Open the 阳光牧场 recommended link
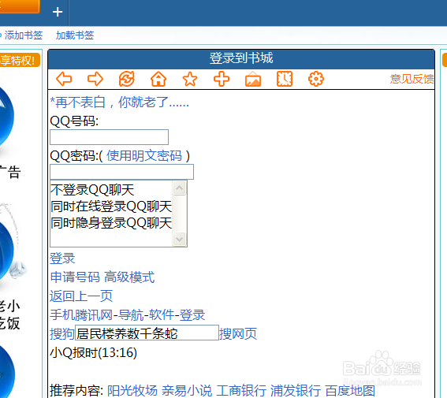The height and width of the screenshot is (398, 447). [x=132, y=391]
